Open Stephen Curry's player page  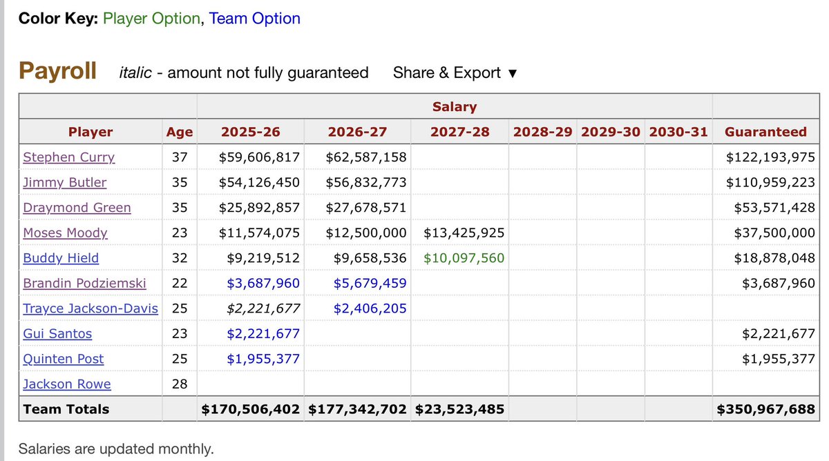click(69, 157)
